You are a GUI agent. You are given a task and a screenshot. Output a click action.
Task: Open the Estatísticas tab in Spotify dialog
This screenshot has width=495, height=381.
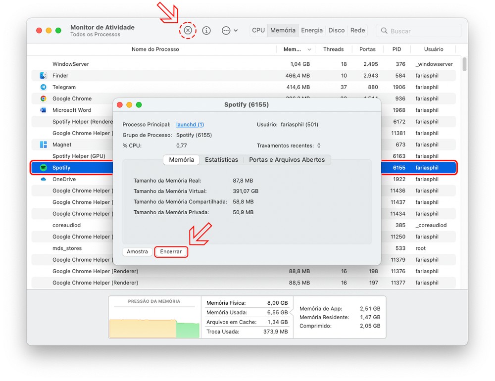[x=221, y=160]
